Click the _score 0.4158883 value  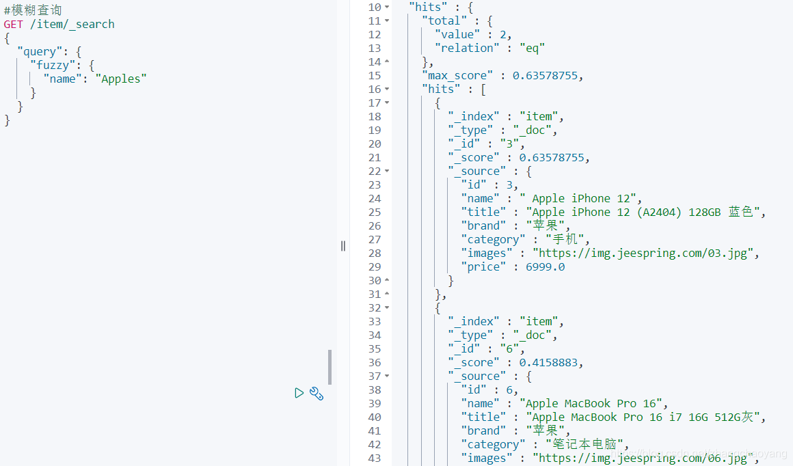pos(548,363)
